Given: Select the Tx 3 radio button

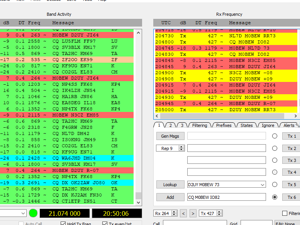Looking at the screenshot, I should pyautogui.click(x=275, y=160).
